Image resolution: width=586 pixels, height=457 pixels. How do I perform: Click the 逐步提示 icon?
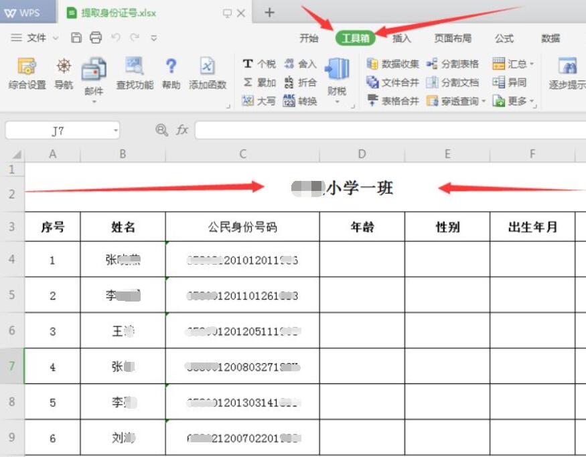tap(568, 72)
